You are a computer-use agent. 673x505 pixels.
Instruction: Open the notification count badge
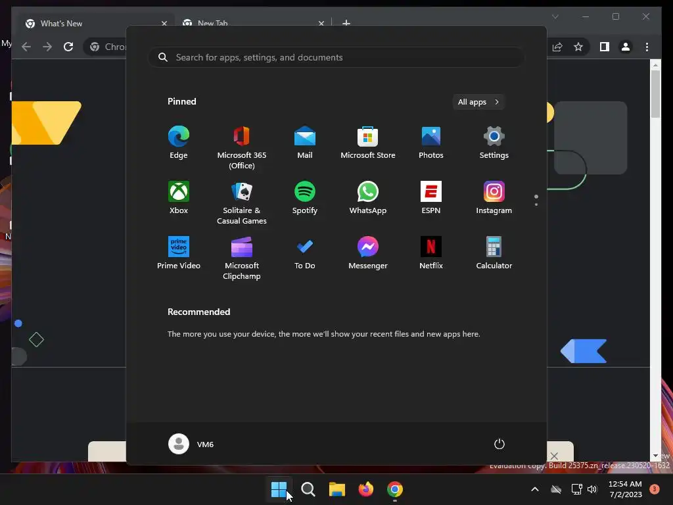click(x=655, y=489)
